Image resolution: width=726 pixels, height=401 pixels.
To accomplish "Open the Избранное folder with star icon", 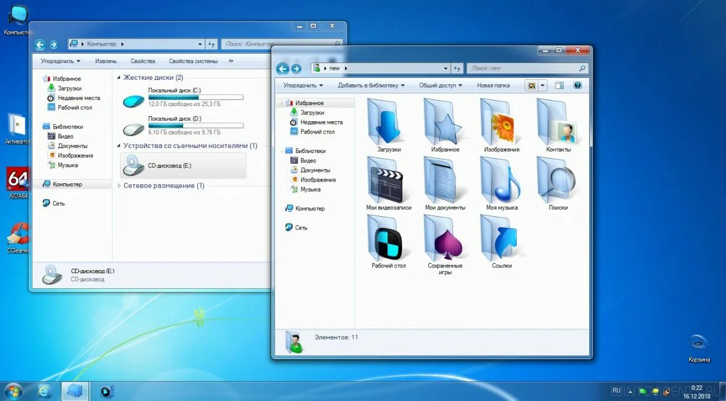I will (x=445, y=125).
